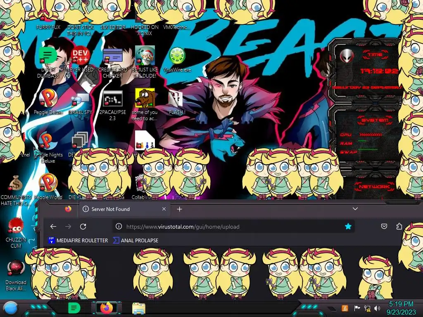Launch the CREDIT CARD CHECKER shortcut
Screen dimensions: 423x317
[112, 56]
